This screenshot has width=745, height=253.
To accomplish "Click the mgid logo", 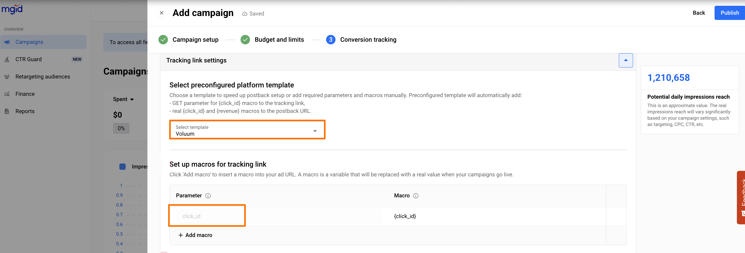I will pos(12,9).
